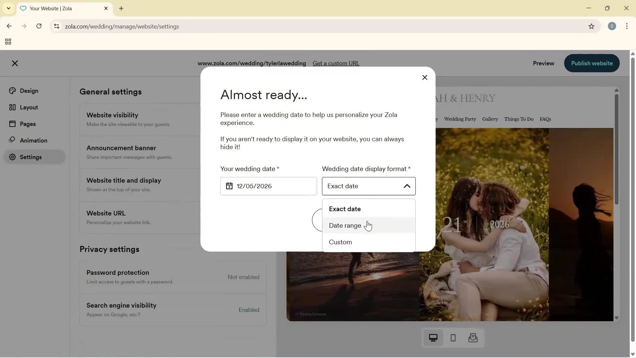636x358 pixels.
Task: Open the email preview icon
Action: point(473,338)
